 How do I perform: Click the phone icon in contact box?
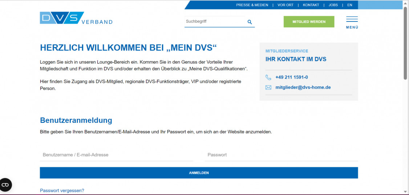click(x=268, y=77)
